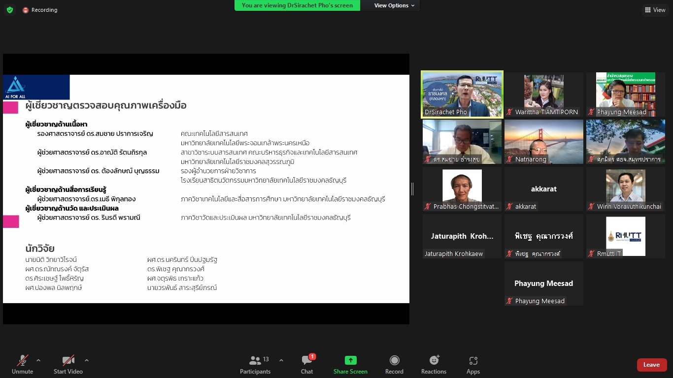Click the green encryption shield icon
Viewport: 673px width, 378px height.
click(x=10, y=10)
